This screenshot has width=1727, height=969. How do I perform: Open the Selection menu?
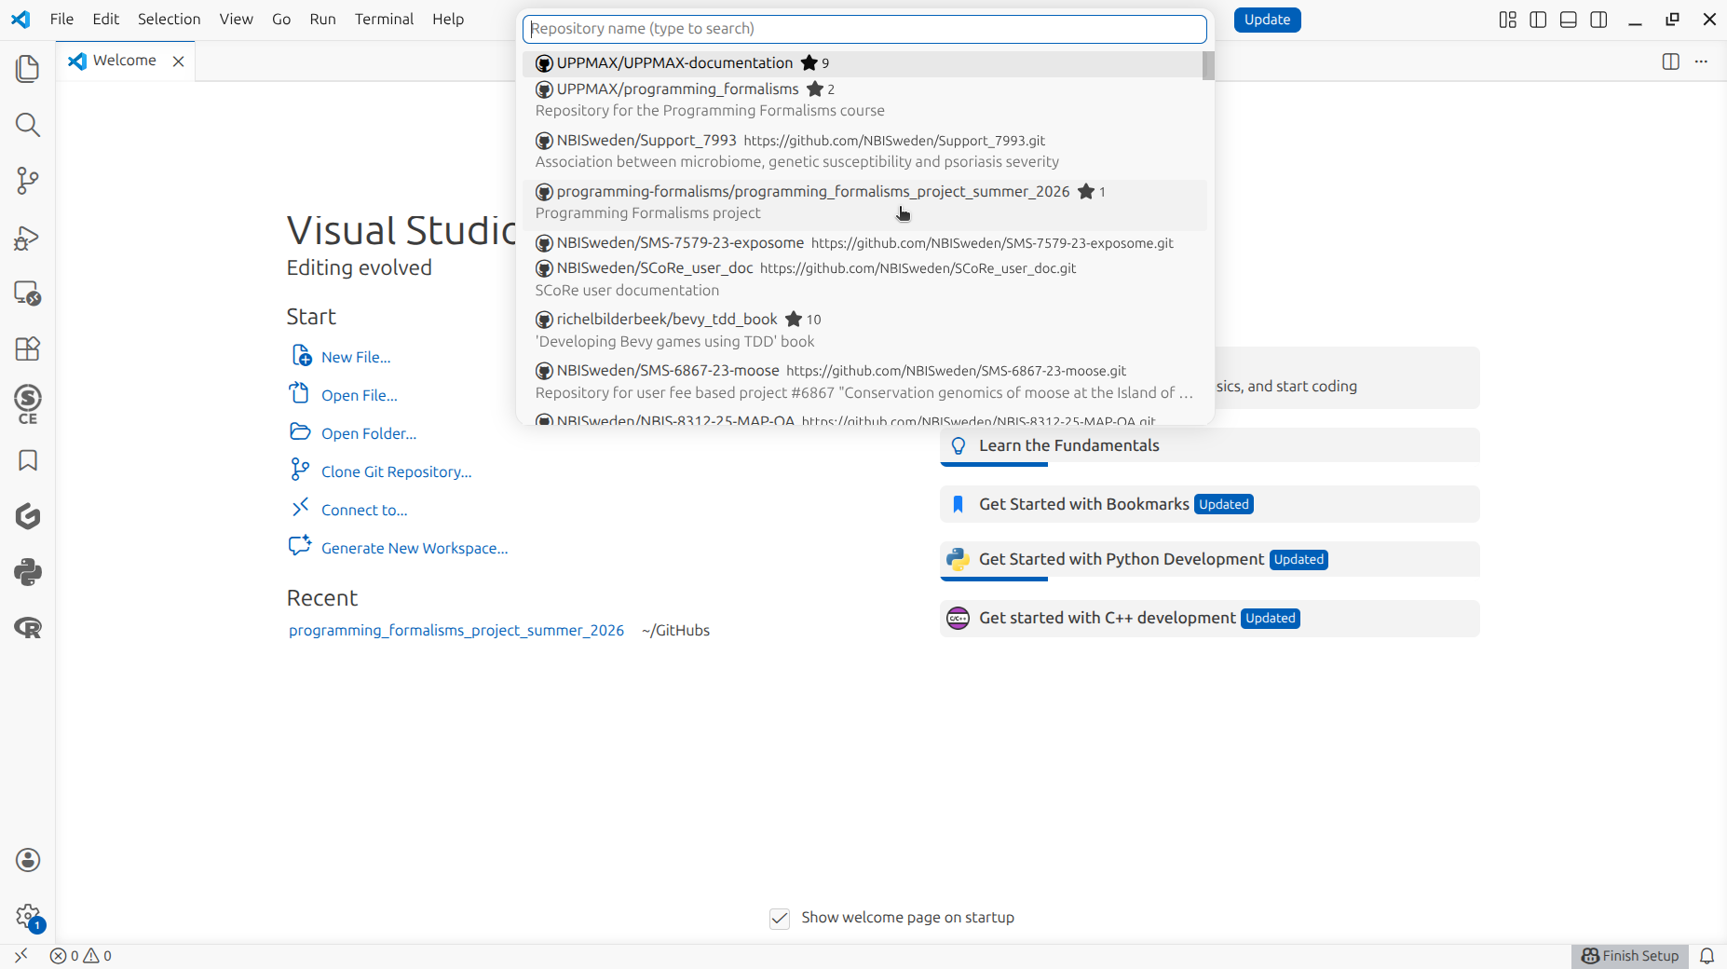click(169, 19)
